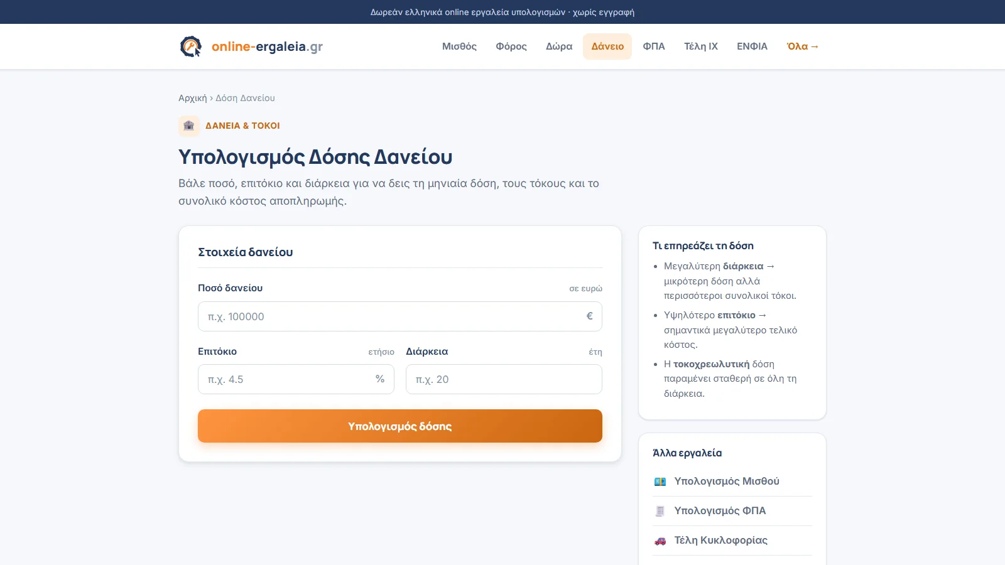This screenshot has height=565, width=1005.
Task: Click the bank icon beside ΔΑΝΕΙΑ & ΤΟΚΟΙ
Action: [189, 126]
